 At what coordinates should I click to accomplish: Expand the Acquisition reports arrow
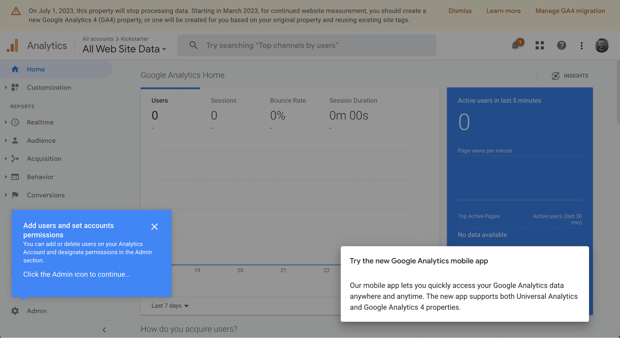[6, 159]
